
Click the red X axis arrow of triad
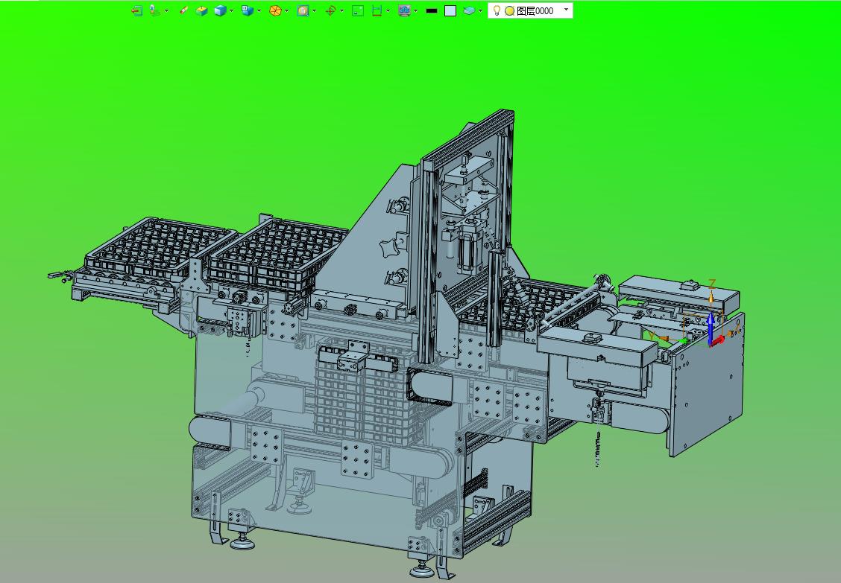coord(719,341)
